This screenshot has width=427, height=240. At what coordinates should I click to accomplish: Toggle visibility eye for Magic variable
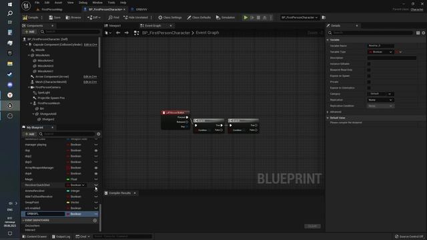tap(96, 179)
